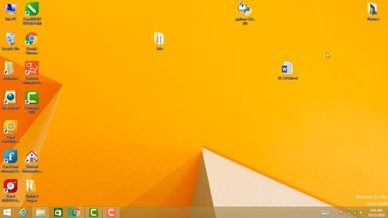
Task: Launch the Corel PHOTO-PAINT shortcut
Action: pos(10,191)
